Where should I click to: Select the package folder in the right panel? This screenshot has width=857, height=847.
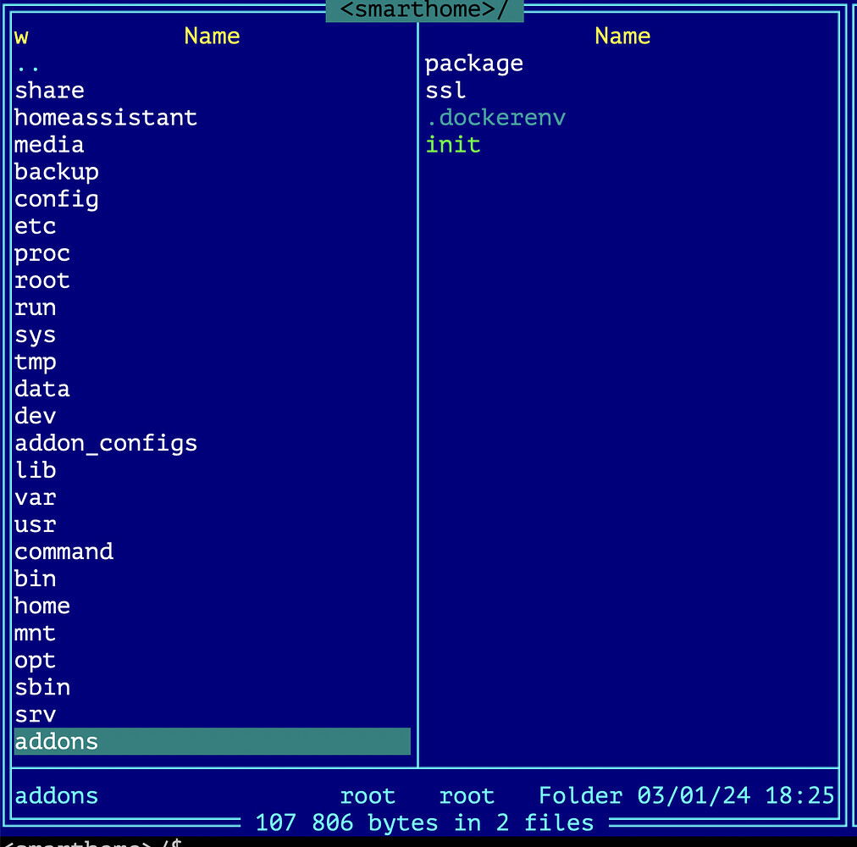[x=473, y=63]
